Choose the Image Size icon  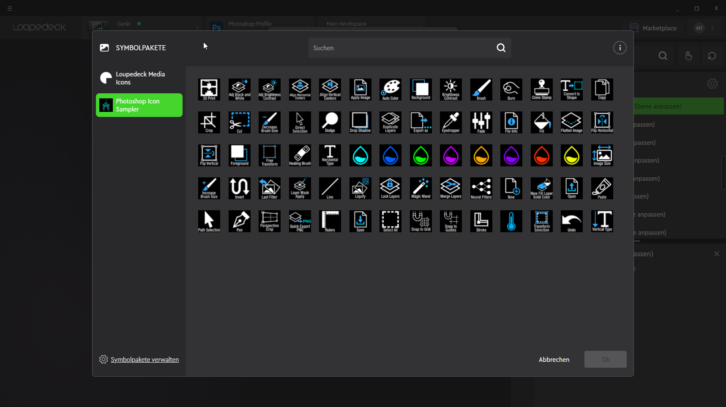tap(602, 155)
